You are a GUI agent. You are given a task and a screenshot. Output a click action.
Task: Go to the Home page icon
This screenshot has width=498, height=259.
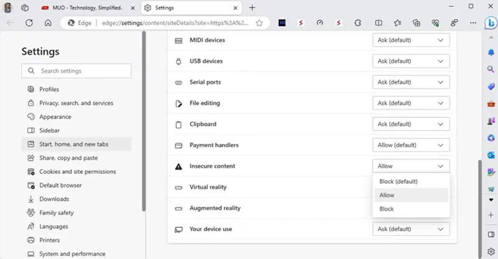click(x=48, y=22)
